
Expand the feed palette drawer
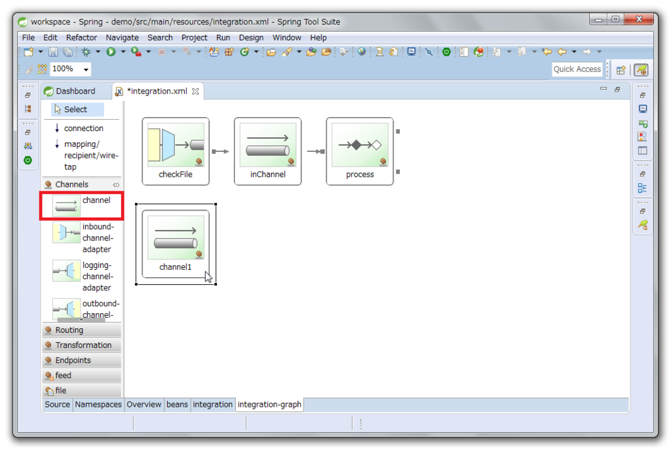coord(81,375)
